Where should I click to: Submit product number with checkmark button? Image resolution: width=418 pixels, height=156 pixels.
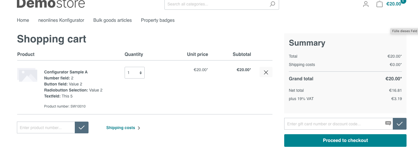click(82, 128)
